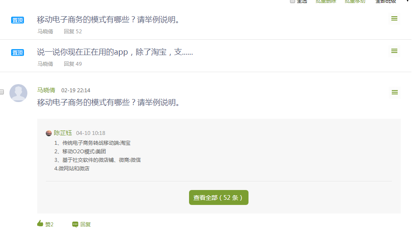Expand the 全部班级 dropdown arrow
This screenshot has width=420, height=228.
tap(408, 1)
